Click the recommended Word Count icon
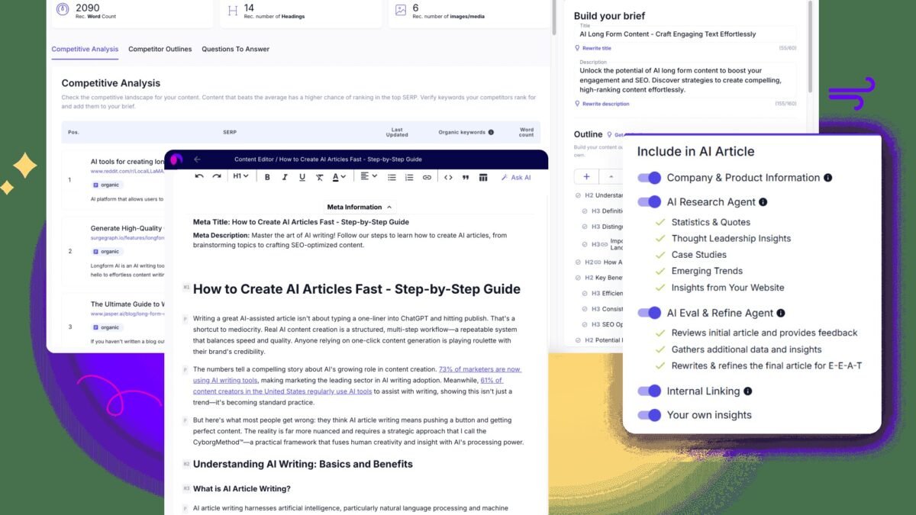The height and width of the screenshot is (515, 916). click(x=61, y=11)
